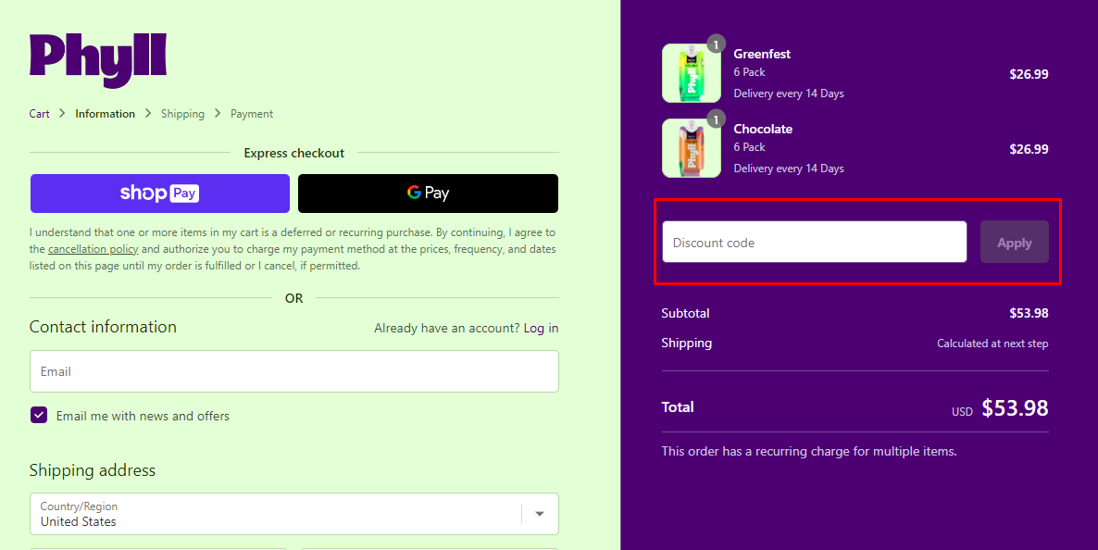The image size is (1098, 550).
Task: Click the Phyll logo
Action: (x=98, y=59)
